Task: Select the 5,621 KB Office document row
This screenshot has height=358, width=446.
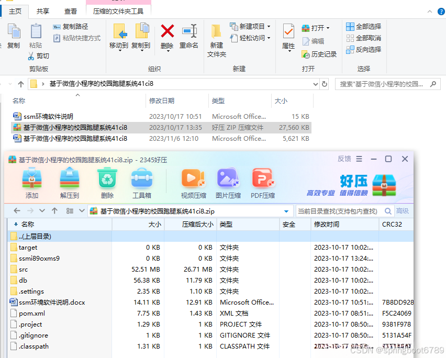Action: [x=161, y=139]
